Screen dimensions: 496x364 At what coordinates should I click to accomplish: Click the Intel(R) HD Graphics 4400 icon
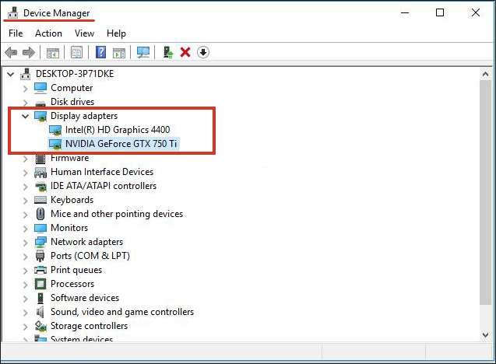(55, 130)
